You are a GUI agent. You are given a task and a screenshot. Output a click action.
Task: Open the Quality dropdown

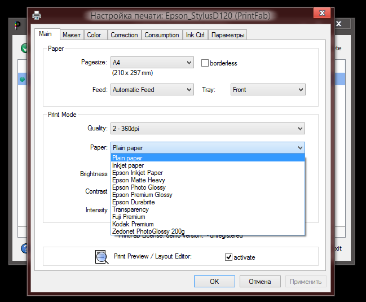click(x=208, y=129)
